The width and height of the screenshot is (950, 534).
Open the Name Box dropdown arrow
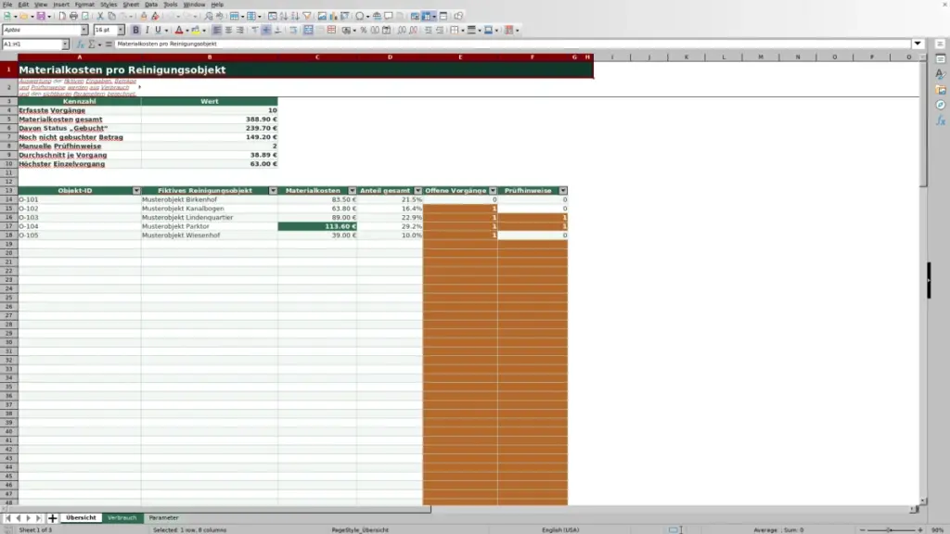(x=65, y=44)
